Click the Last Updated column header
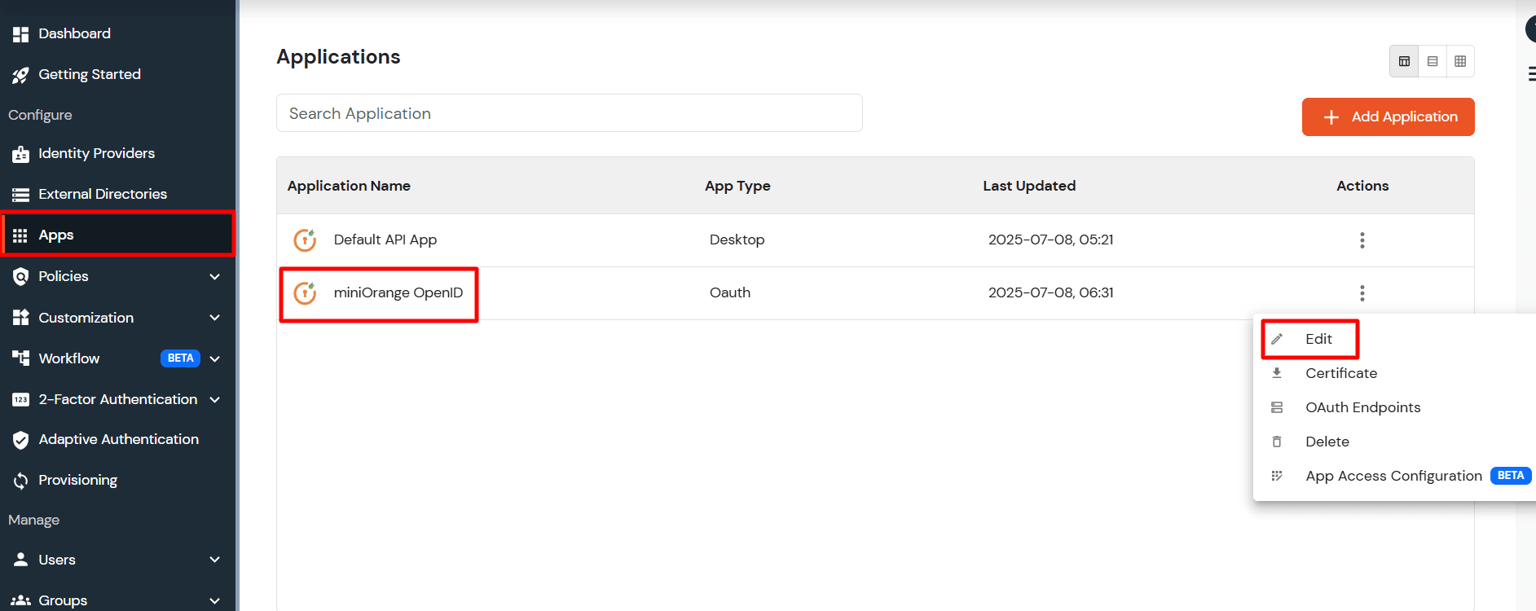The height and width of the screenshot is (611, 1536). [x=1029, y=186]
